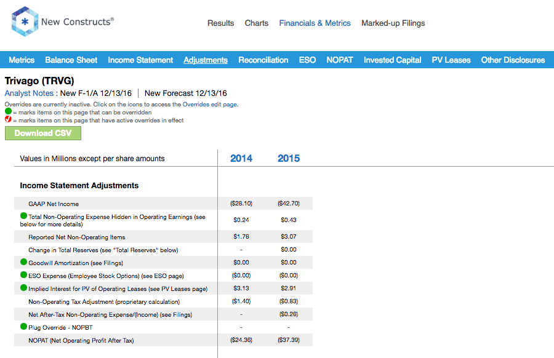Open the PV Leases tab
The image size is (554, 358).
tap(451, 60)
